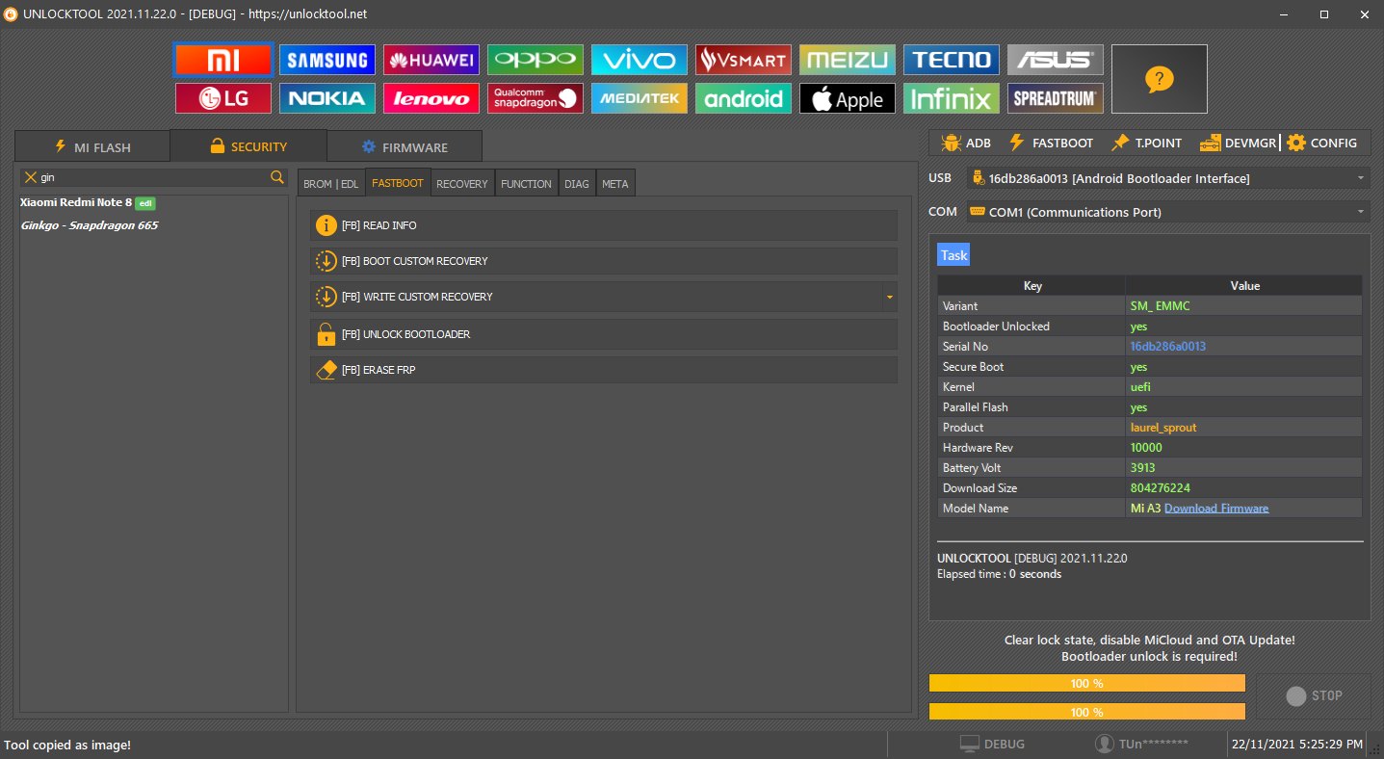The height and width of the screenshot is (759, 1384).
Task: Run [FB] READ INFO
Action: coord(604,225)
